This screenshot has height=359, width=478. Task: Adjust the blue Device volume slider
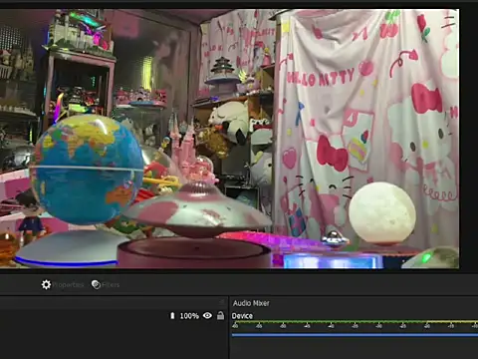coord(355,335)
